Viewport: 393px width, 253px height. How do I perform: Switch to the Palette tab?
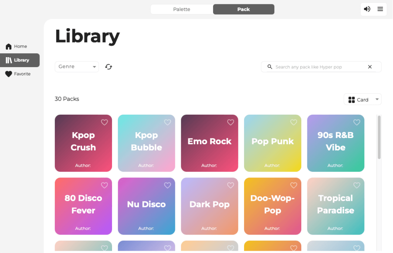click(x=182, y=9)
